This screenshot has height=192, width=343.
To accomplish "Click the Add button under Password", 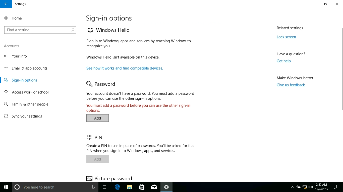I will (x=98, y=118).
